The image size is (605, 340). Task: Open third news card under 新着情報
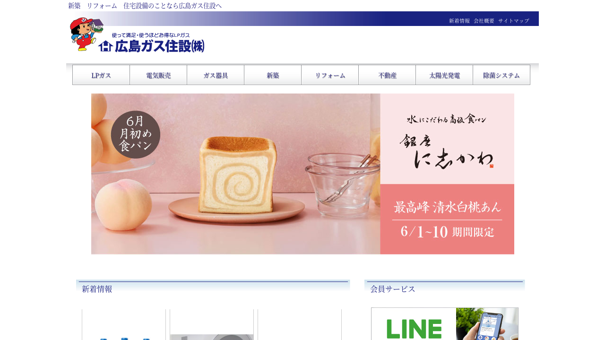300,325
